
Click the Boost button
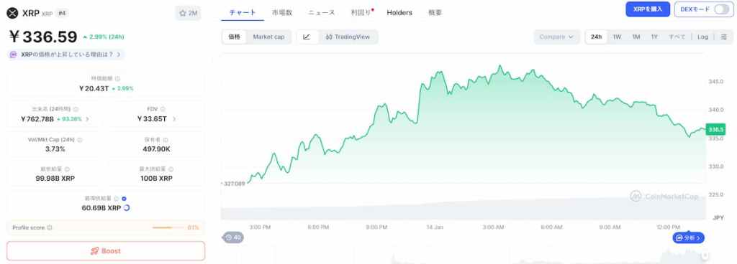point(106,251)
